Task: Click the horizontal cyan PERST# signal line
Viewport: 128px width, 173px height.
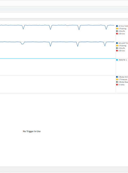Action: point(58,59)
